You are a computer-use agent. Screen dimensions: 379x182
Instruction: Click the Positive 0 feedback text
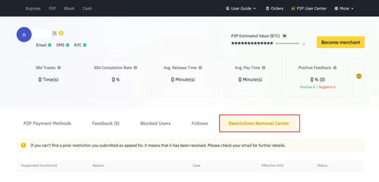click(307, 87)
